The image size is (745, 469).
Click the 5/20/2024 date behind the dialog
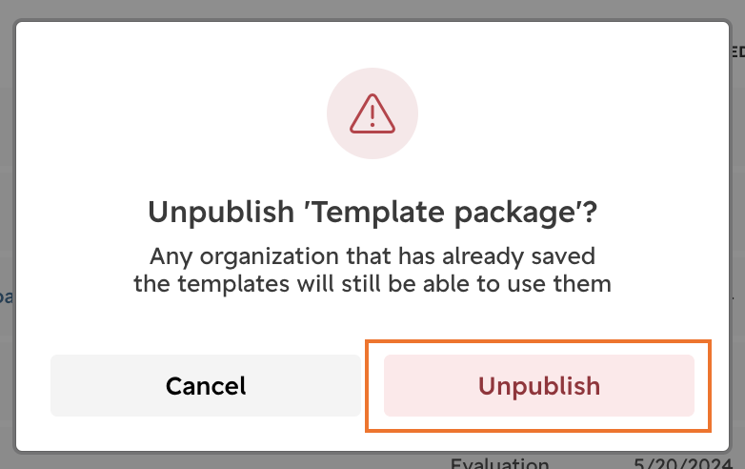coord(683,463)
